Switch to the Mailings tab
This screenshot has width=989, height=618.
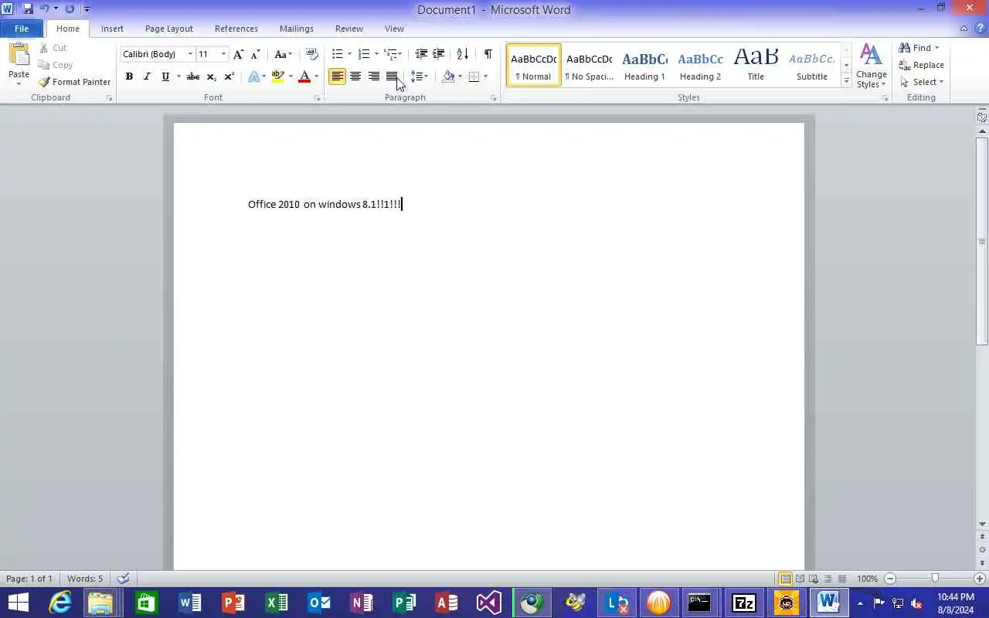297,29
